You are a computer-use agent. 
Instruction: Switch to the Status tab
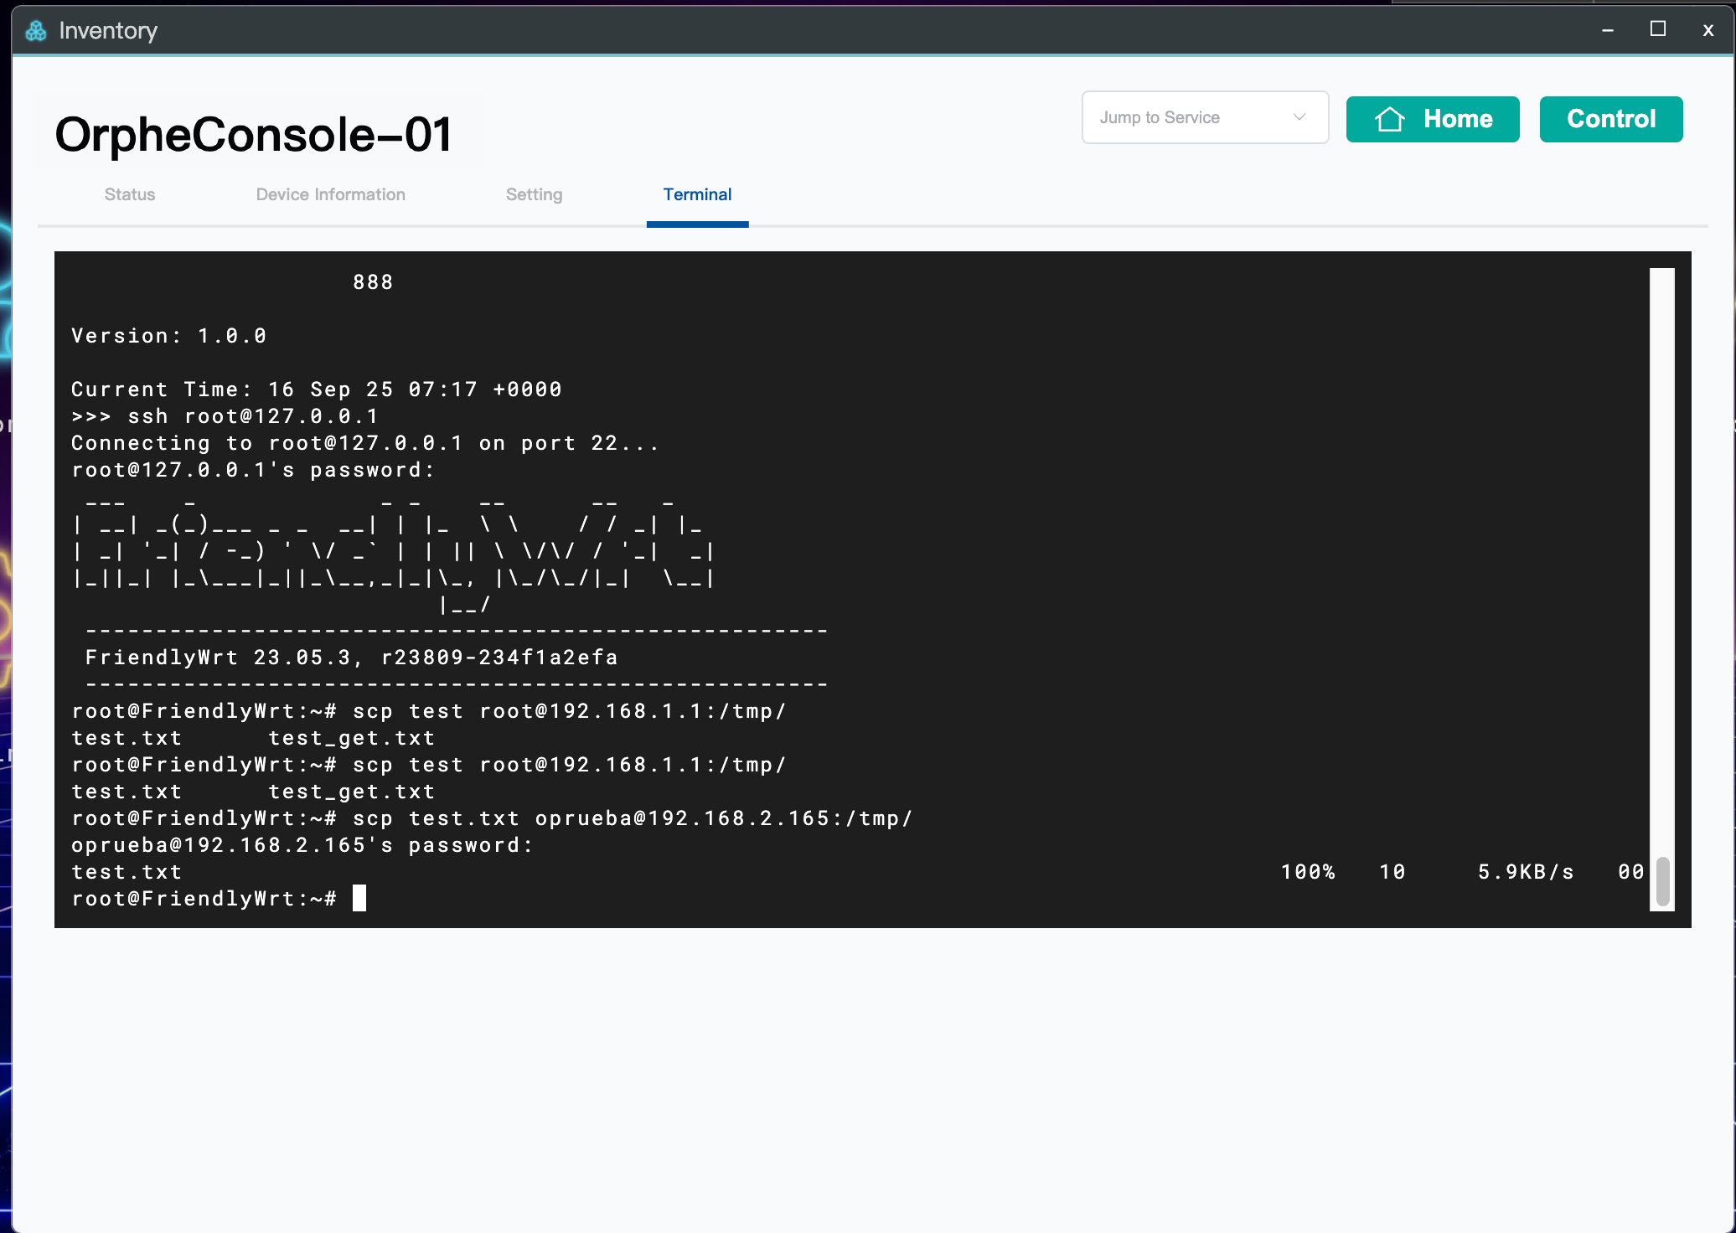click(130, 194)
